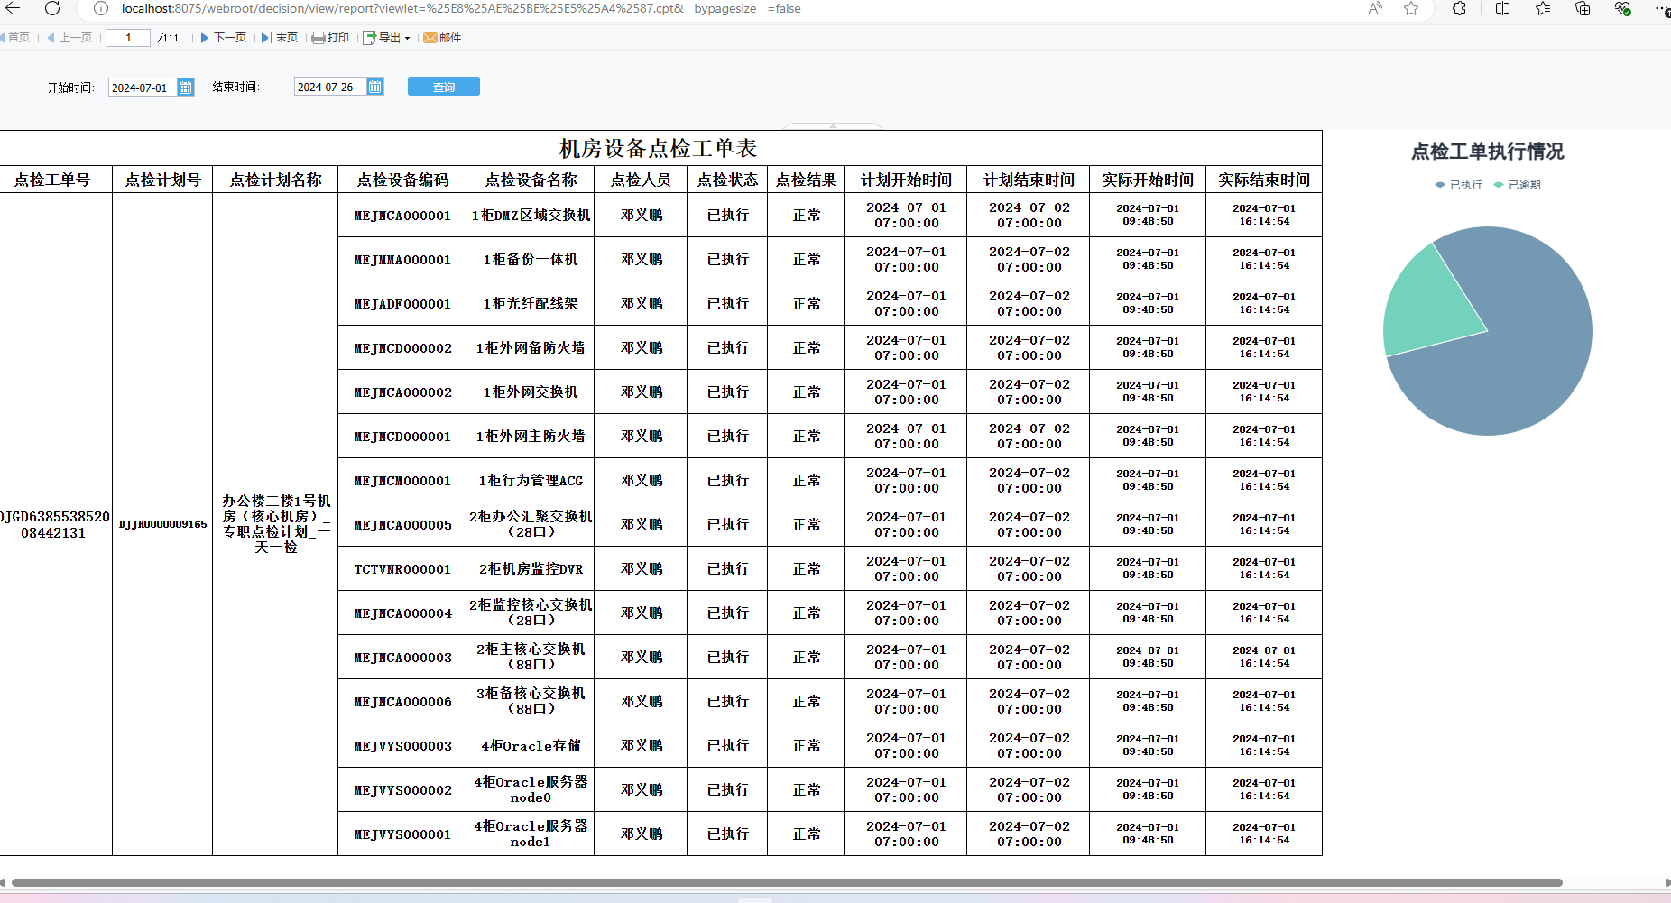Click the 点检人员 column header
Image resolution: width=1671 pixels, height=903 pixels.
coord(641,180)
